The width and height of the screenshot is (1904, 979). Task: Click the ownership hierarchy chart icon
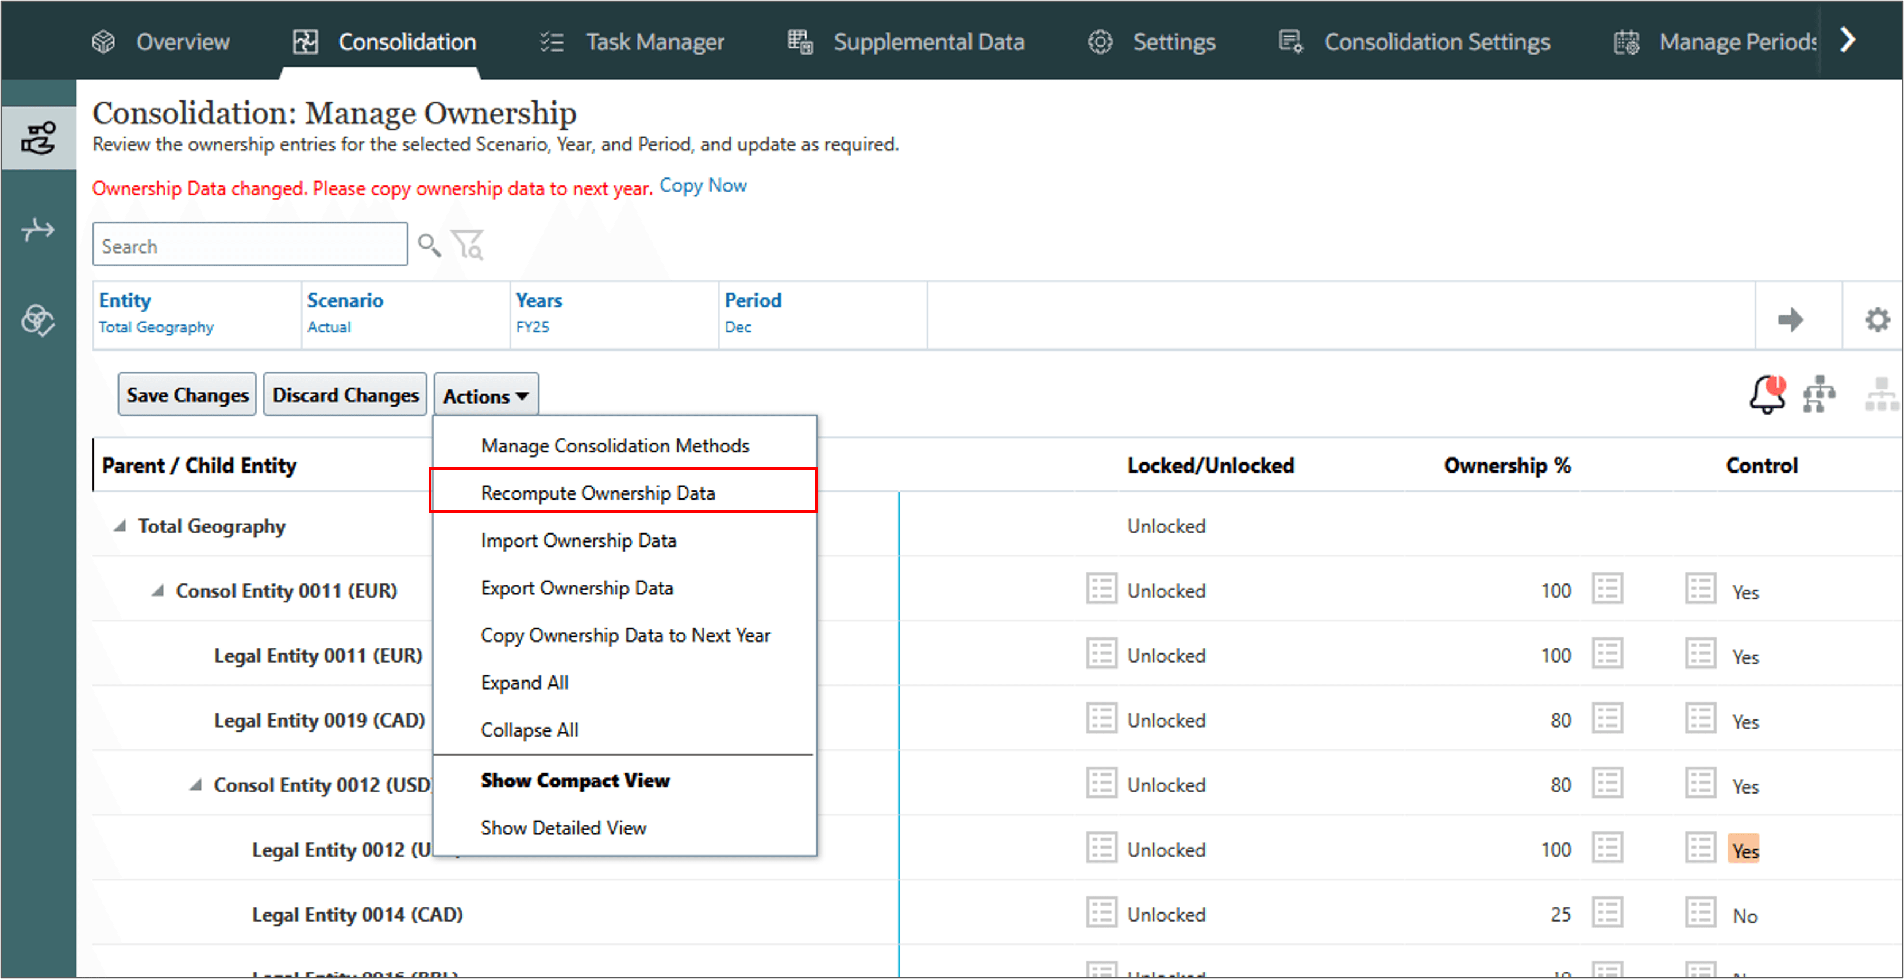click(x=1818, y=394)
